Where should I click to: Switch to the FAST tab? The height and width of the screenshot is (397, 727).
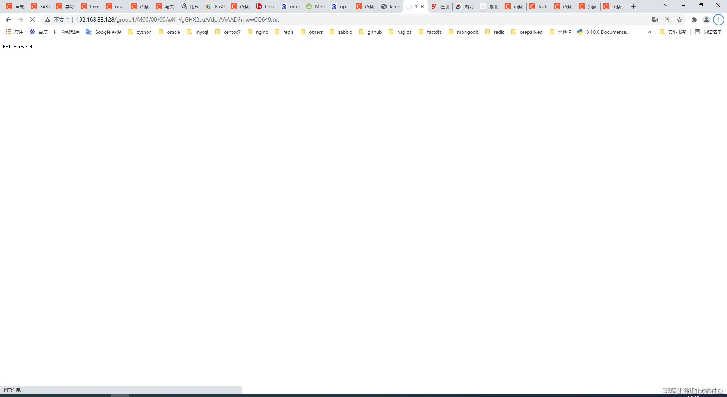tap(40, 6)
